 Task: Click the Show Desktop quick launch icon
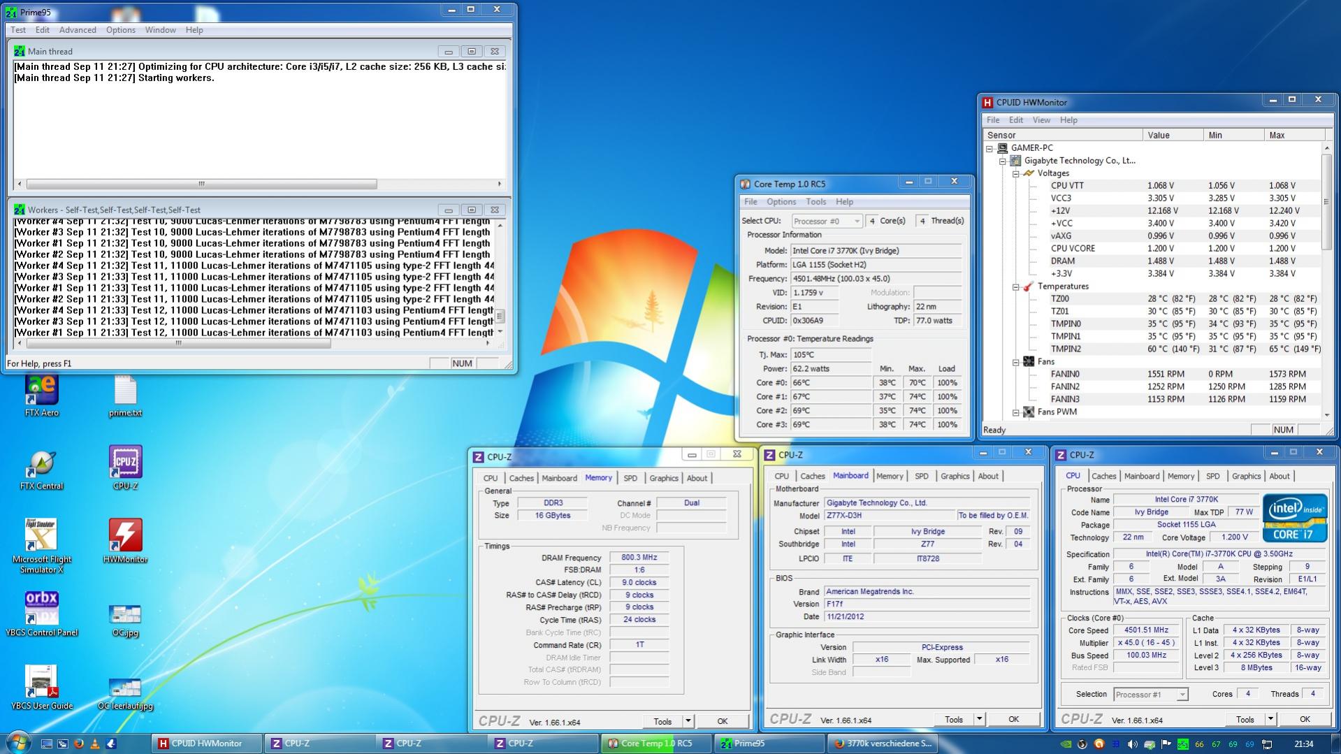point(46,744)
